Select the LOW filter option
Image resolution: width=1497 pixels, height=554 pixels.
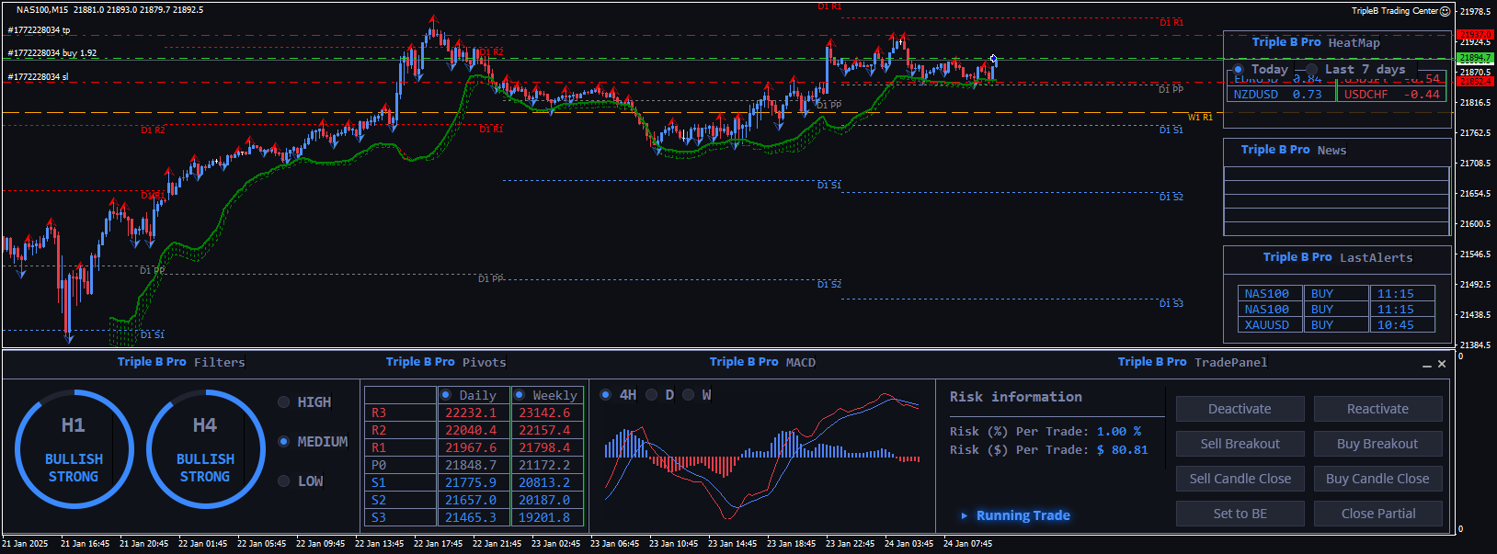click(x=284, y=481)
